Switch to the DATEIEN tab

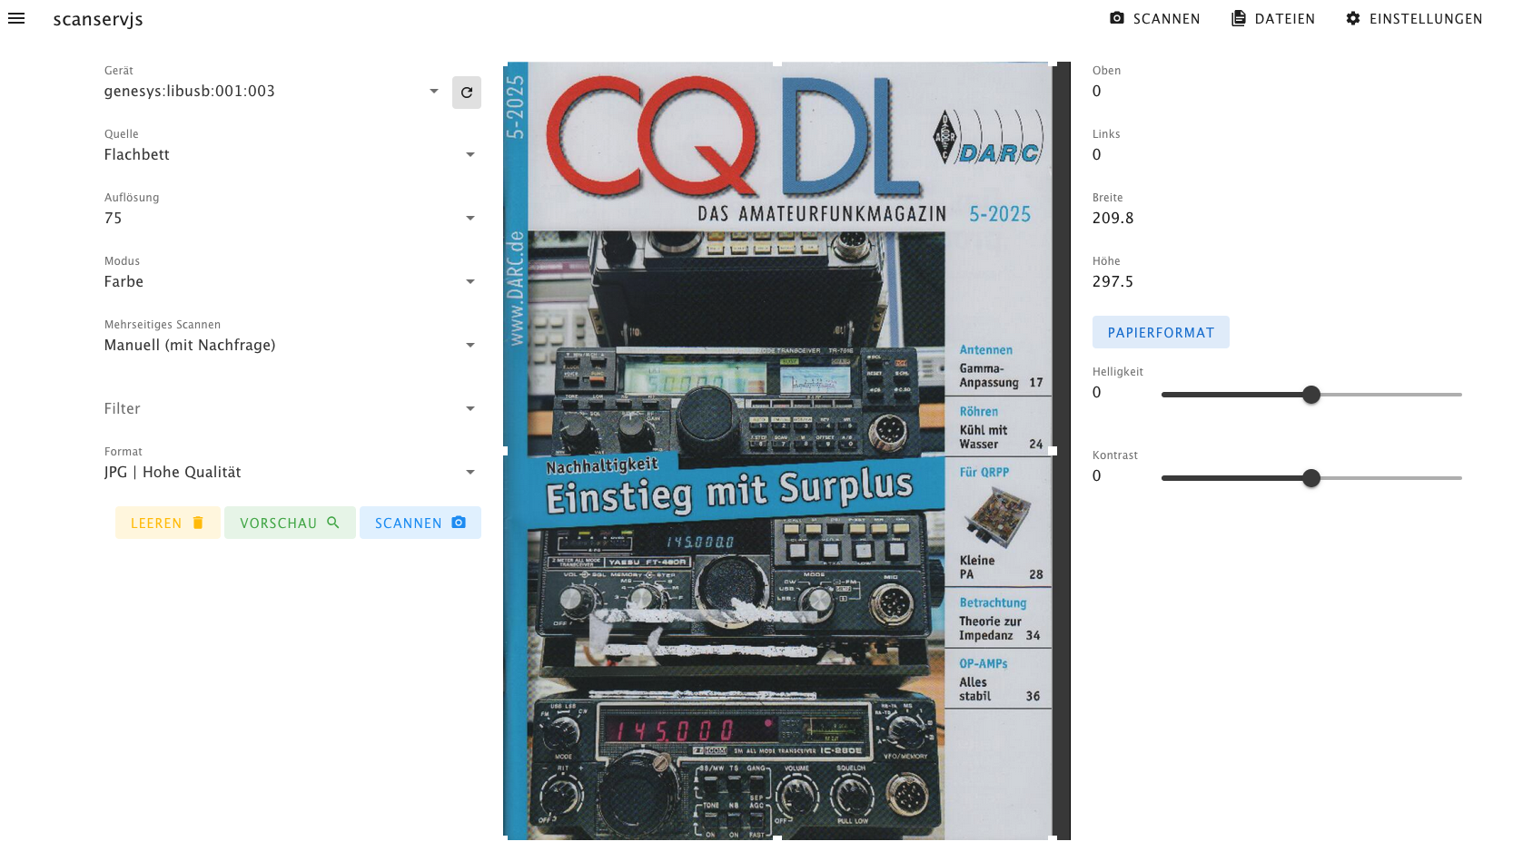(x=1273, y=18)
